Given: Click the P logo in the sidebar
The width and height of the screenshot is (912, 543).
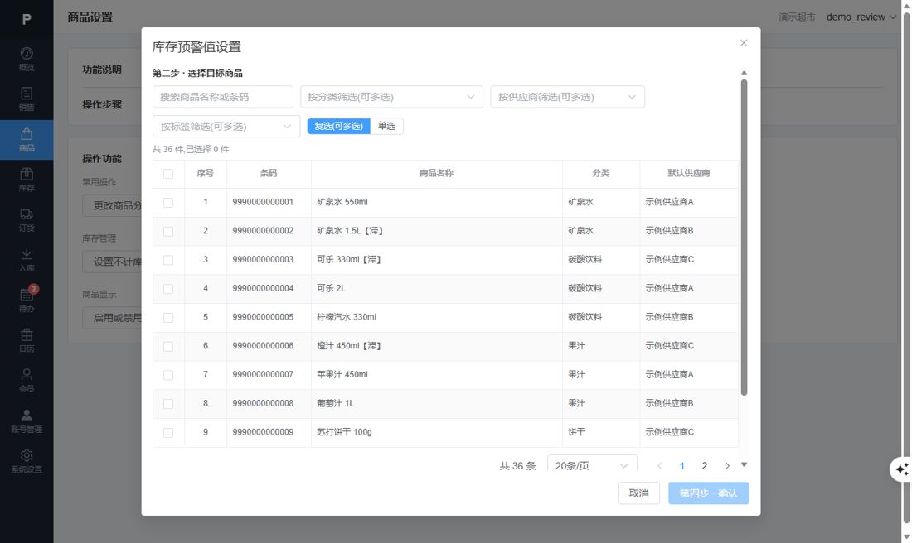Looking at the screenshot, I should point(27,19).
